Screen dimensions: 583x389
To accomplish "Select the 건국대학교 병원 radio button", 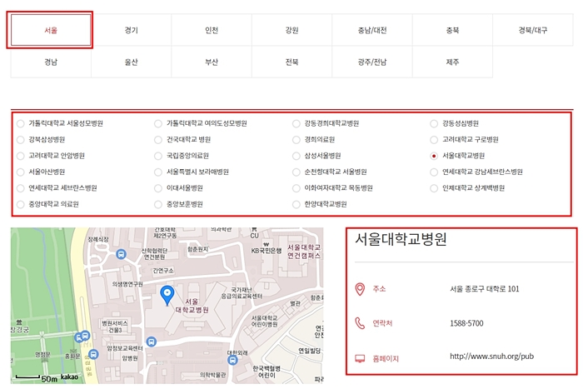I will click(158, 140).
